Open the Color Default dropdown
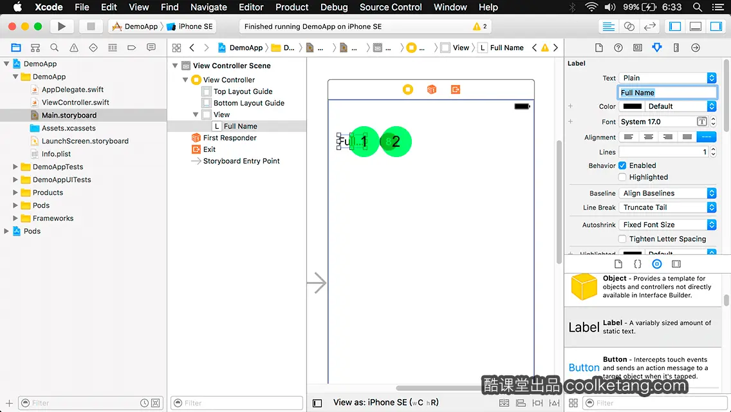Image resolution: width=731 pixels, height=412 pixels. (680, 106)
